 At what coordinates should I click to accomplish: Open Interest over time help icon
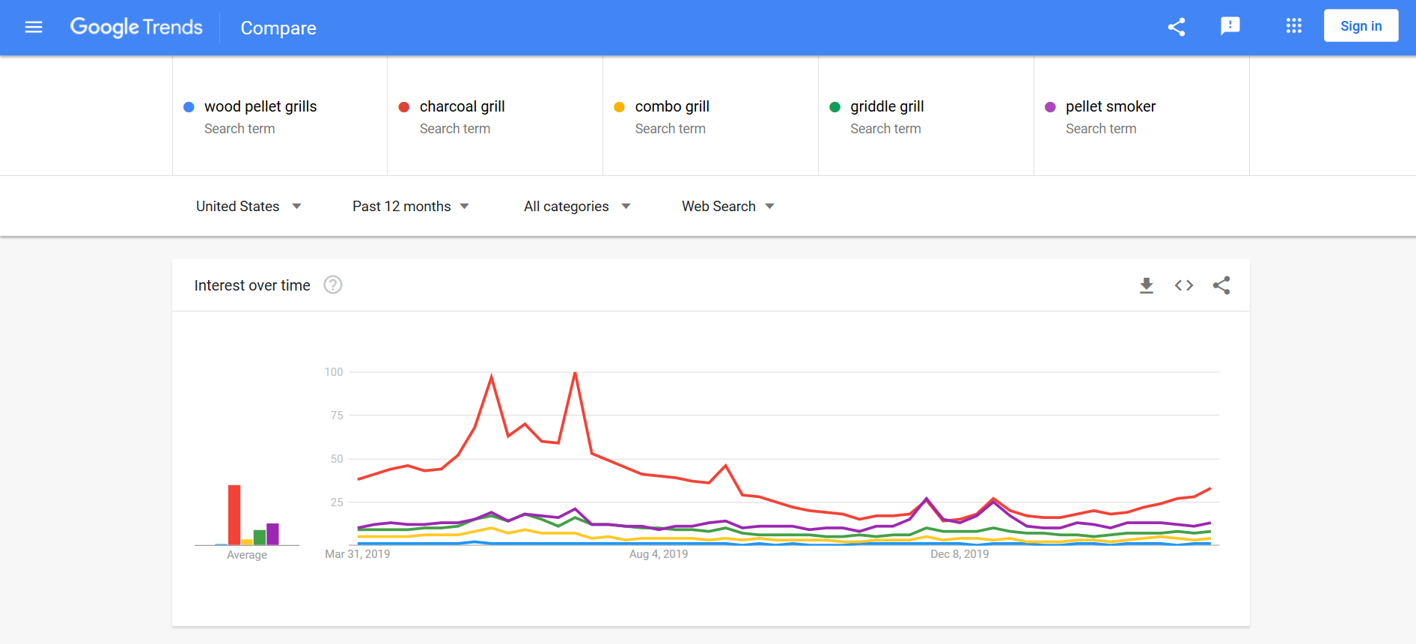(333, 285)
